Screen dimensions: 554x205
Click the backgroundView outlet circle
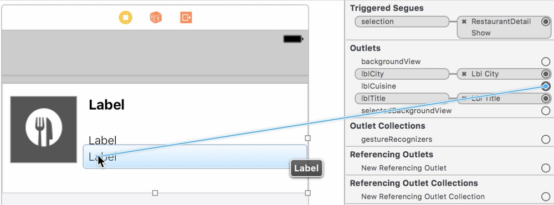546,61
